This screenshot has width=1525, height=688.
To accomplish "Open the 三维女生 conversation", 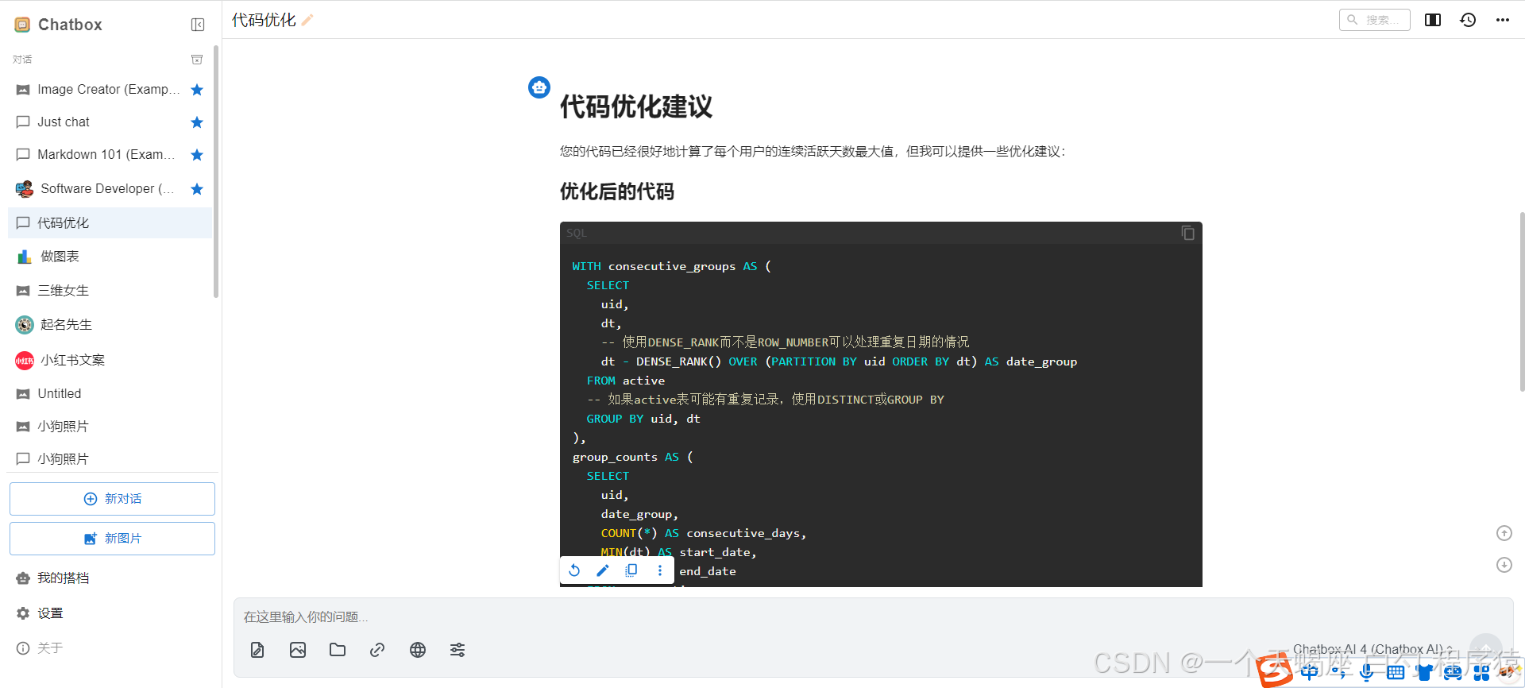I will pyautogui.click(x=110, y=291).
